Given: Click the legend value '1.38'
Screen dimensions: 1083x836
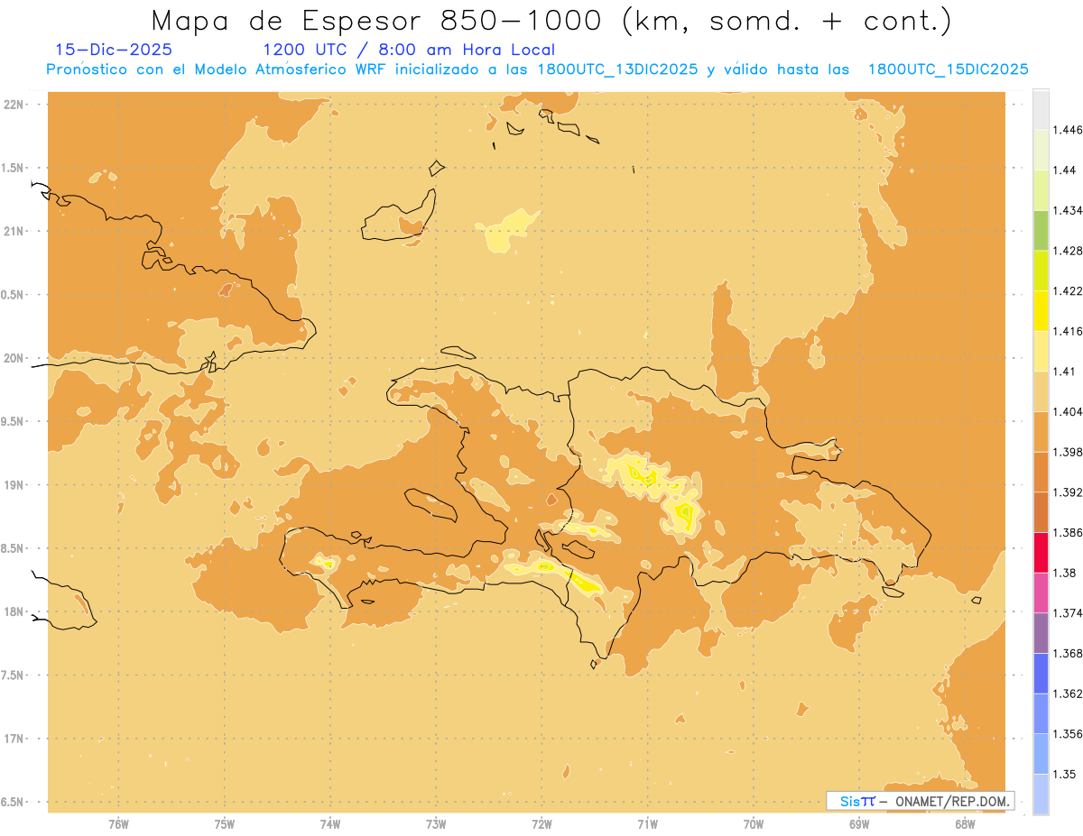Looking at the screenshot, I should (x=1064, y=573).
